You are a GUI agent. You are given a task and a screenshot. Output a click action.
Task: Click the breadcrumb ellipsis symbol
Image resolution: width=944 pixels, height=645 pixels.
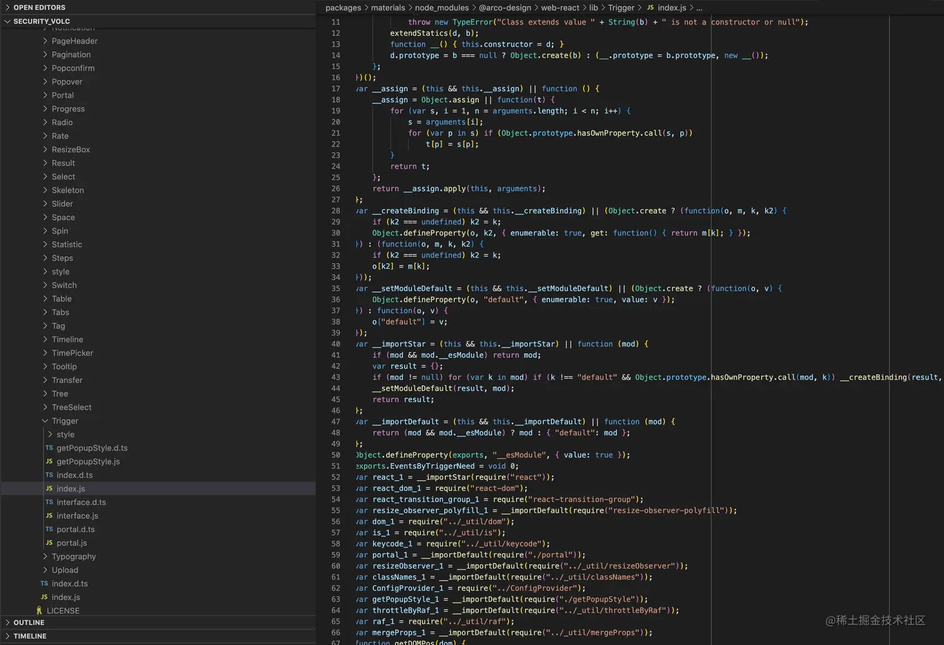point(699,7)
